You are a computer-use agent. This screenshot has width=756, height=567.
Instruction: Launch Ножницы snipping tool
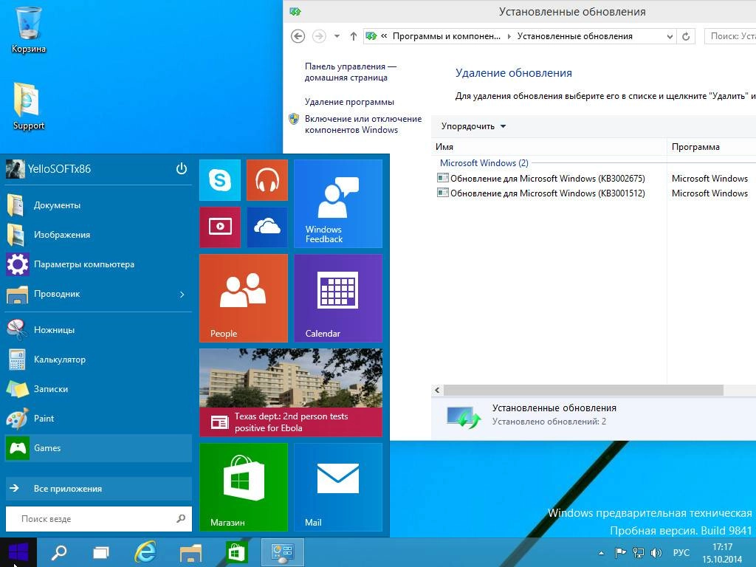[x=98, y=330]
